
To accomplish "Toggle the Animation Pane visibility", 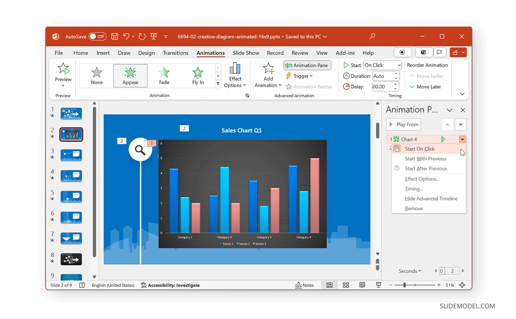I will coord(307,65).
